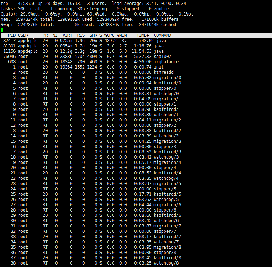The width and height of the screenshot is (272, 267).
Task: Click the stopper/5 command
Action: point(165,189)
